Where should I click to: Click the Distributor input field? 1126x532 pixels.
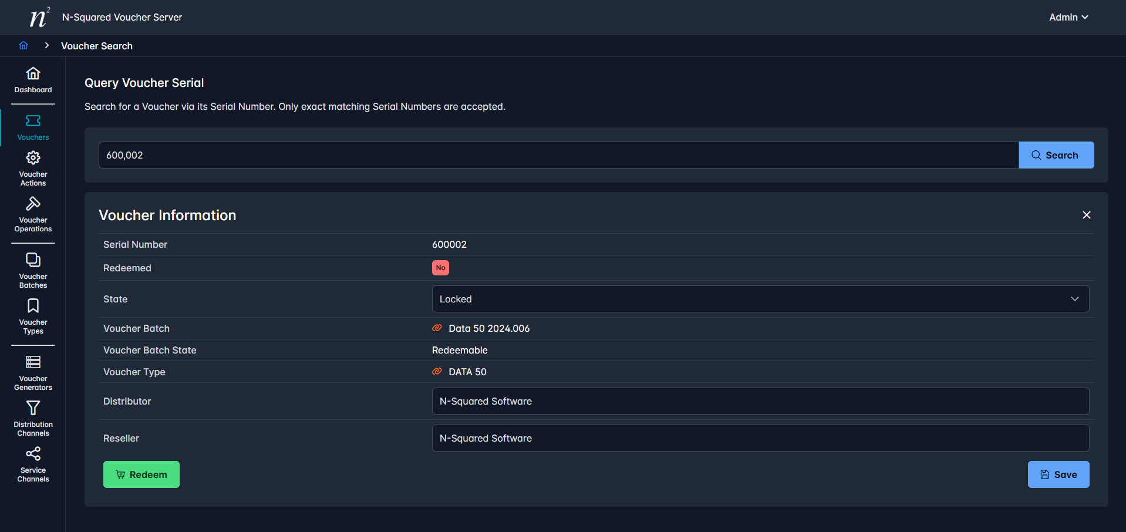(760, 401)
